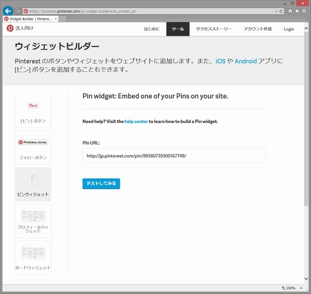The width and height of the screenshot is (311, 294).
Task: Click into the Pin URL input field
Action: click(174, 156)
